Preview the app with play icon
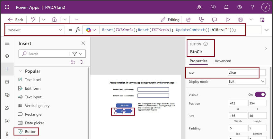Screen dimensions: 273x139 click(x=228, y=20)
